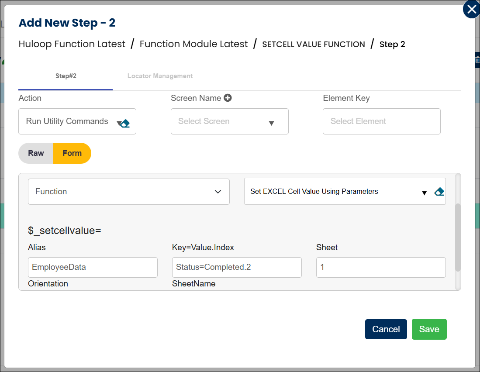
Task: Select the Step#2 tab
Action: pyautogui.click(x=66, y=76)
